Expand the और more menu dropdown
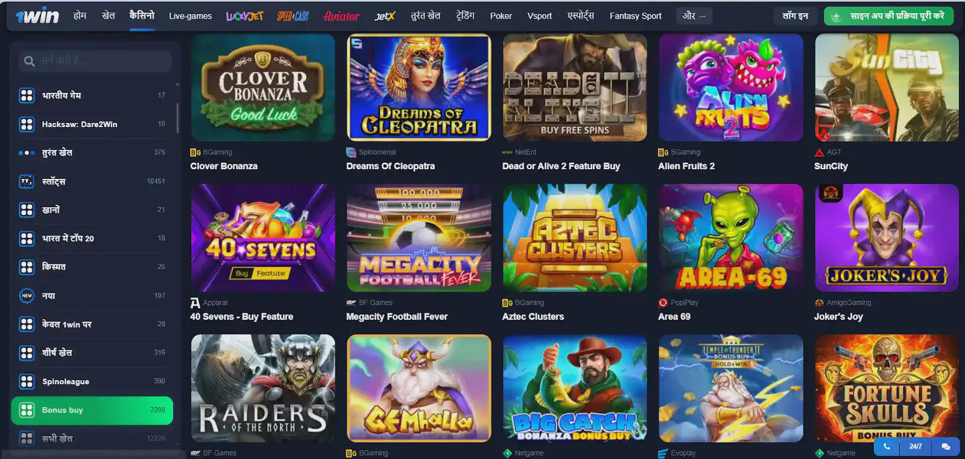The width and height of the screenshot is (965, 459). [694, 16]
